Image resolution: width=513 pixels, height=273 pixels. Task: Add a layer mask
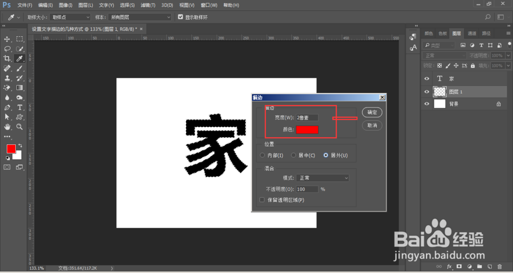click(459, 266)
